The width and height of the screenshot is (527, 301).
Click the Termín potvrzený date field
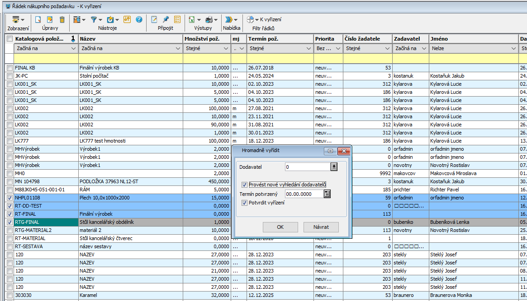coord(304,194)
